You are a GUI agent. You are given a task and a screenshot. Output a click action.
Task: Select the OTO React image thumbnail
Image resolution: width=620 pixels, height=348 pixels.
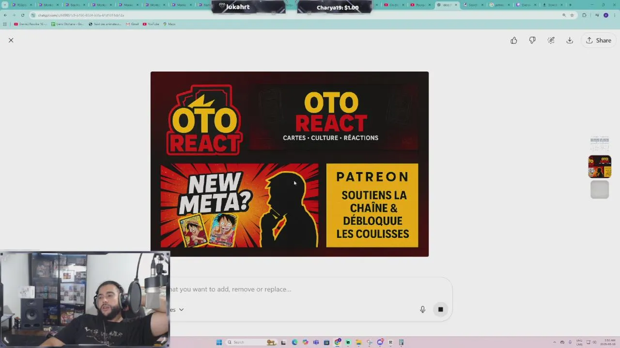pyautogui.click(x=600, y=167)
